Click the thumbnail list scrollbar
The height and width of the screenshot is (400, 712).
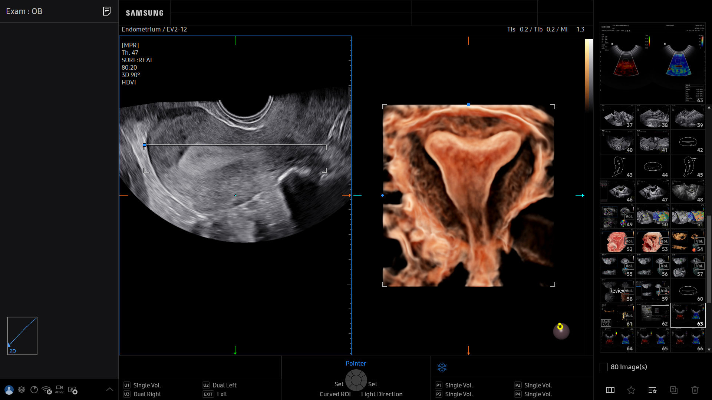point(709,259)
